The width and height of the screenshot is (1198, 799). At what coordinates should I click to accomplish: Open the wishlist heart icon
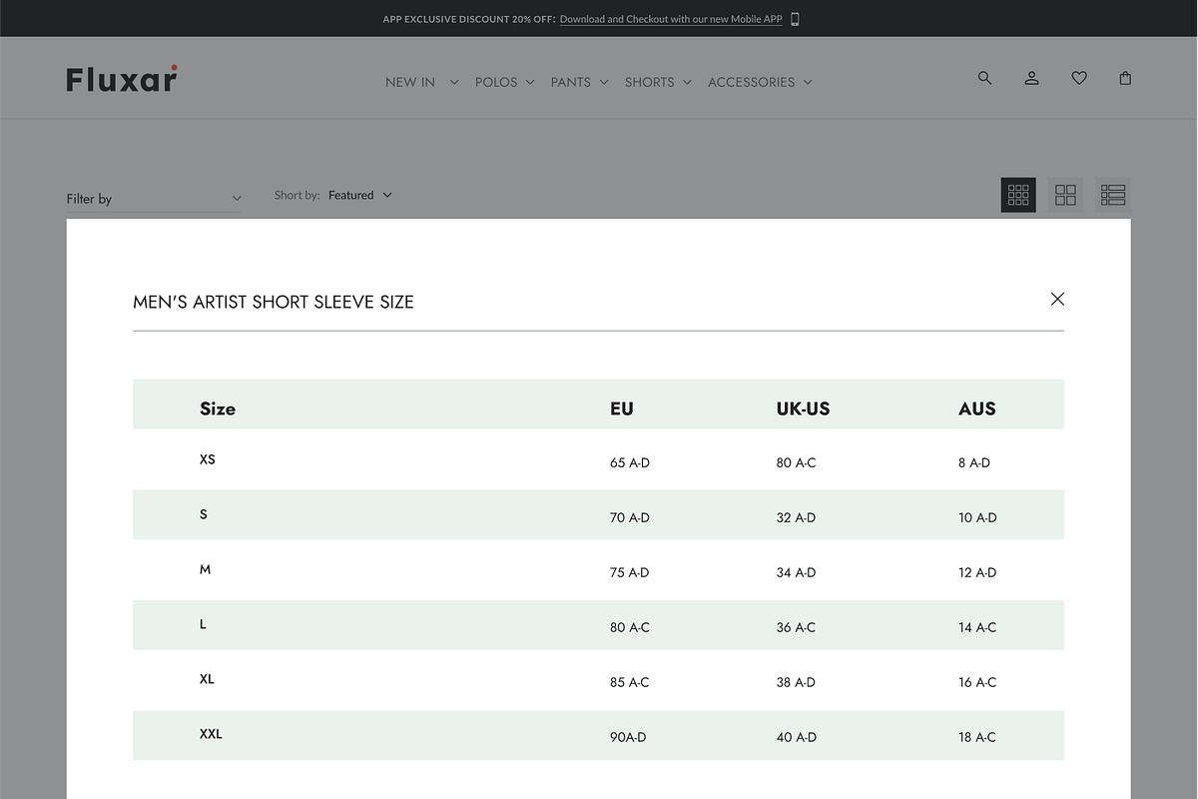[1079, 78]
